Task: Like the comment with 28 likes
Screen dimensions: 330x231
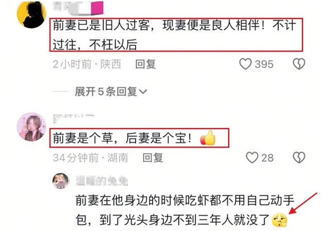Action: (252, 158)
